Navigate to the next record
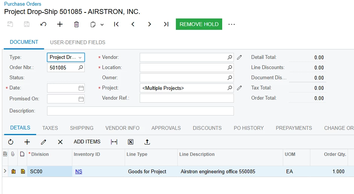354x194 pixels. click(x=150, y=24)
